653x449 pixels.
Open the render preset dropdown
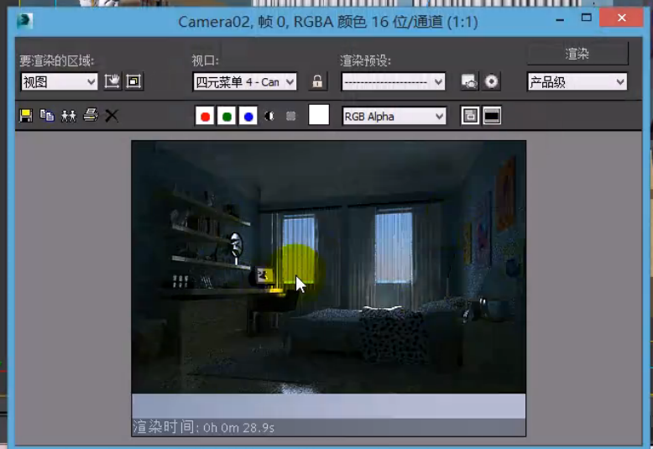[393, 81]
